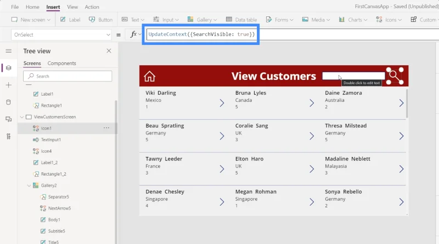Click next arrow for Sonya Rebello

401,202
